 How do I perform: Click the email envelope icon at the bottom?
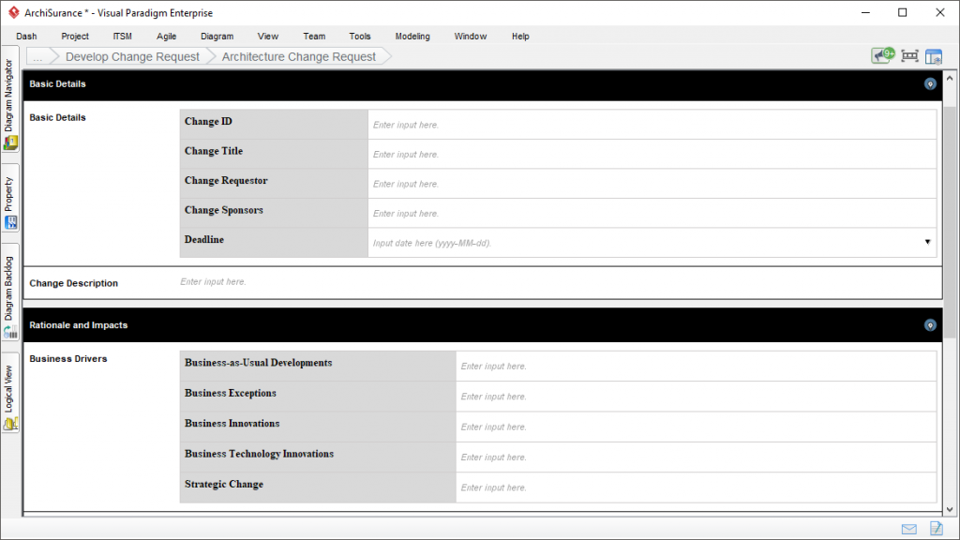coord(907,528)
